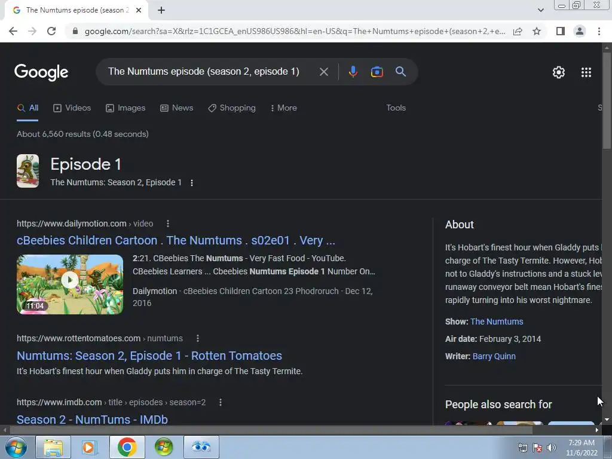Click into the search query input field
The image size is (612, 459).
tap(204, 72)
